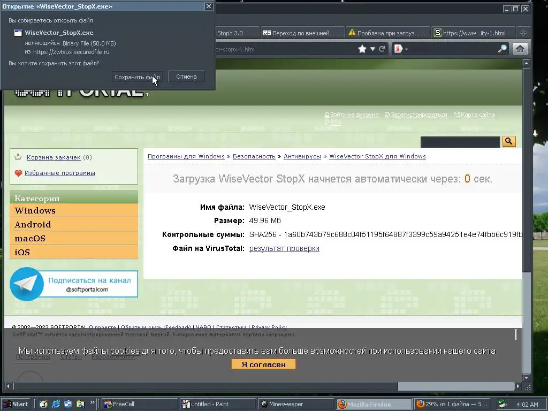Switch to the Переход по внешней tab
Screen dimensions: 548x411
tap(302, 33)
